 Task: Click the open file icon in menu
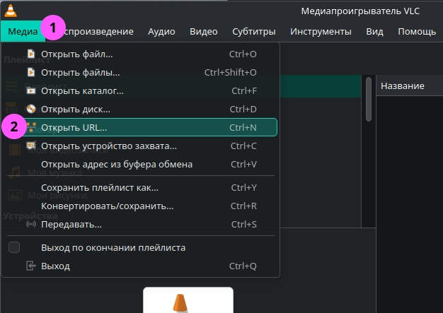tap(30, 54)
